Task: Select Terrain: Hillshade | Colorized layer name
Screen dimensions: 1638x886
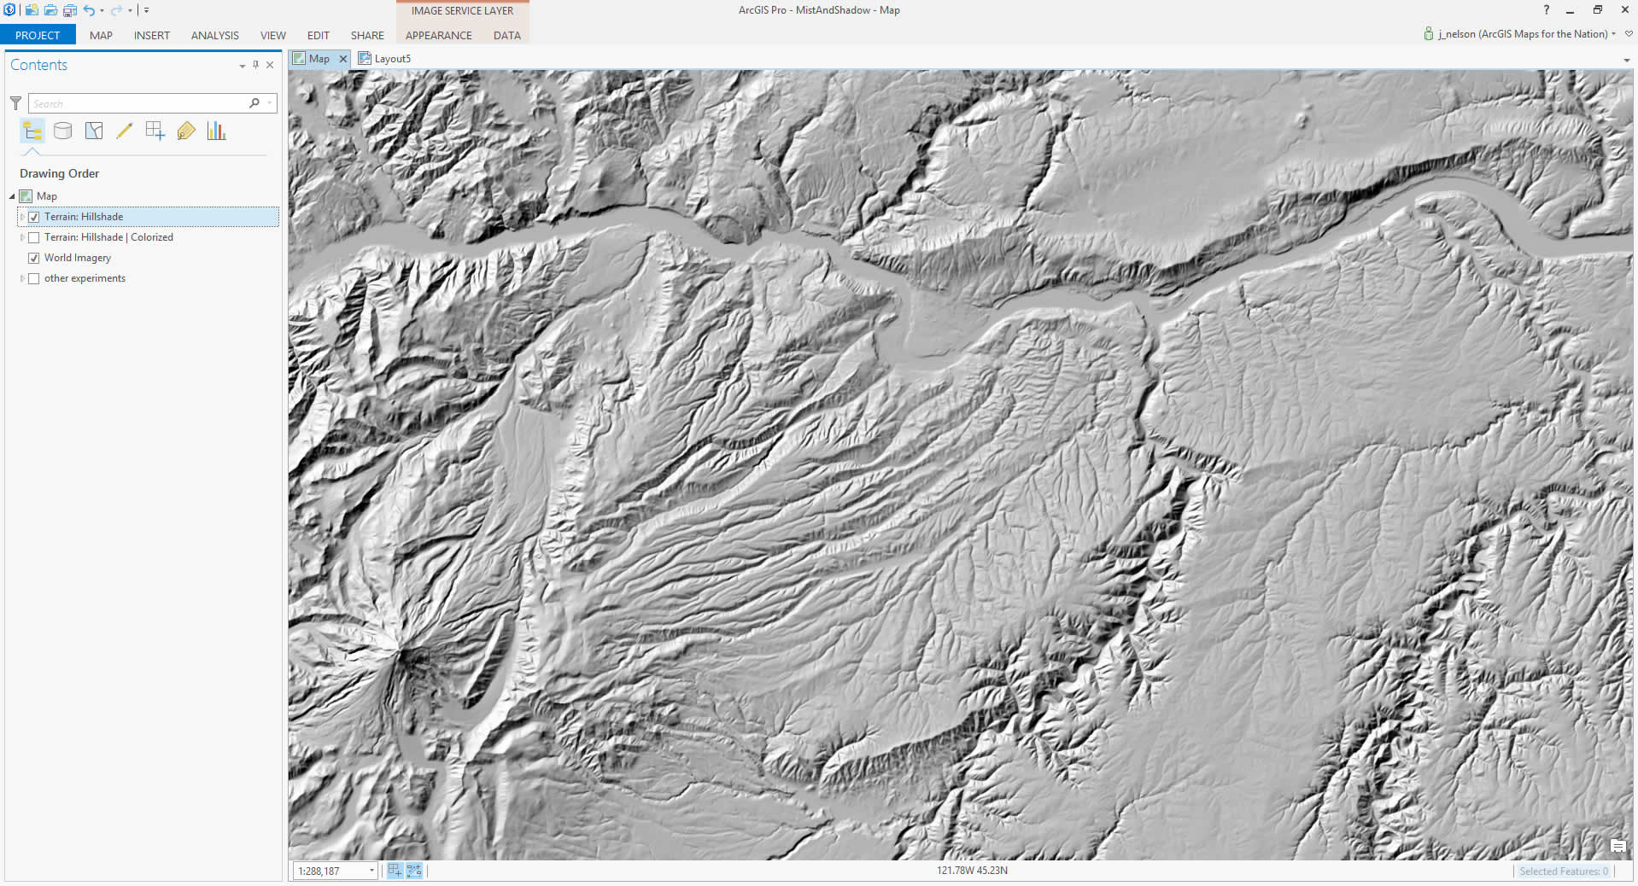Action: (108, 237)
